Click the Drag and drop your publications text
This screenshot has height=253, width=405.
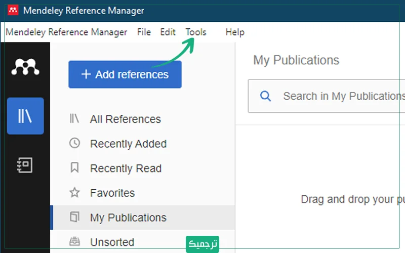click(x=353, y=199)
